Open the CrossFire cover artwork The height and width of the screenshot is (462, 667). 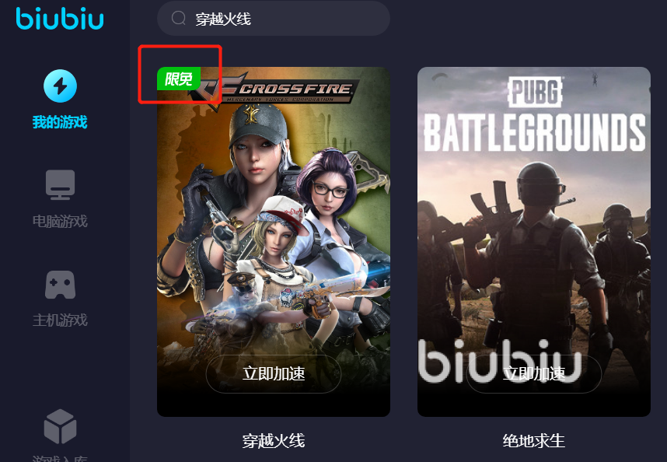(x=274, y=242)
